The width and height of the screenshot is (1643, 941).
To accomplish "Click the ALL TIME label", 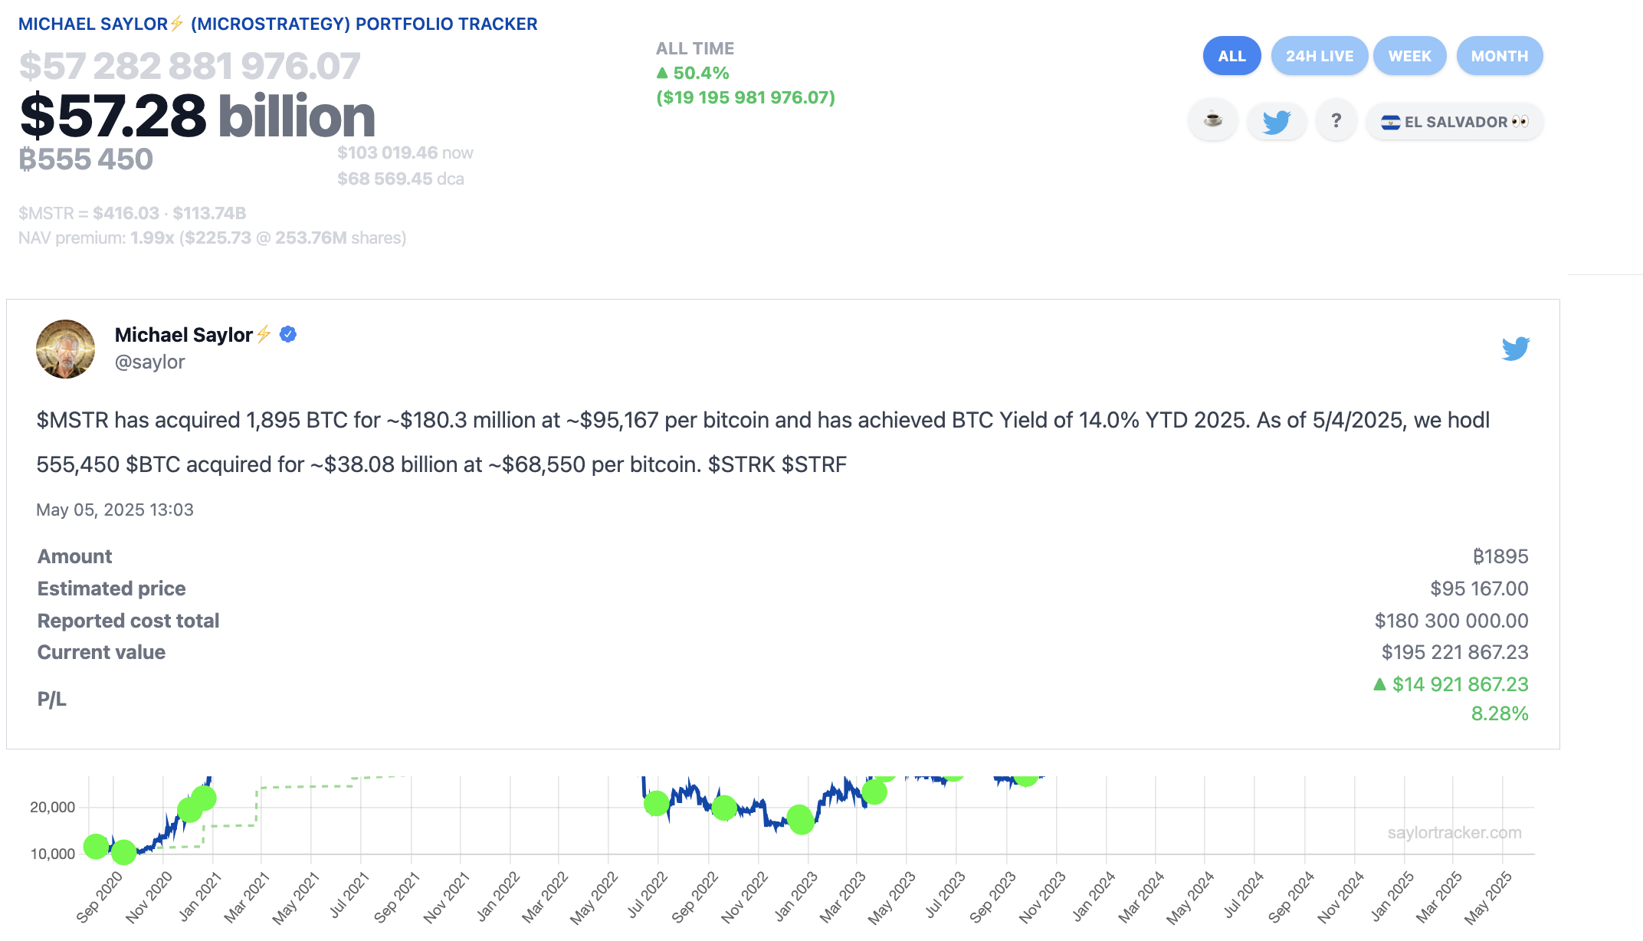I will tap(694, 48).
